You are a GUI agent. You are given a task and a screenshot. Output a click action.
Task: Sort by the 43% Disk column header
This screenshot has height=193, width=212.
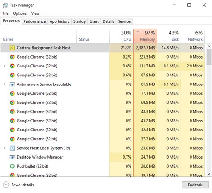click(x=169, y=36)
